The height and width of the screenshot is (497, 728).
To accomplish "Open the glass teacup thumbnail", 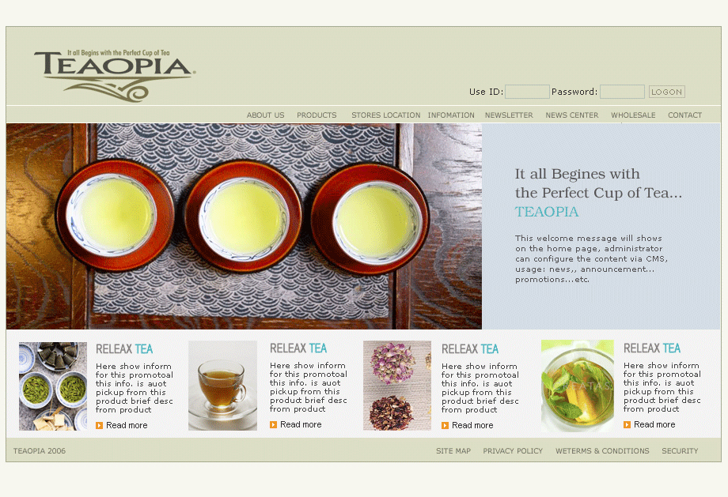I will (223, 386).
